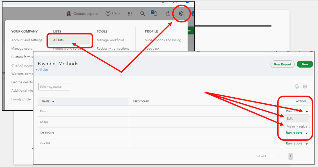Screen dimensions: 318x167
Task: Choose Edit in the action dropdown
Action: (x=297, y=118)
